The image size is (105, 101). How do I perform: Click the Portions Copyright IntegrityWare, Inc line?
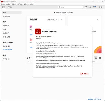(45, 51)
